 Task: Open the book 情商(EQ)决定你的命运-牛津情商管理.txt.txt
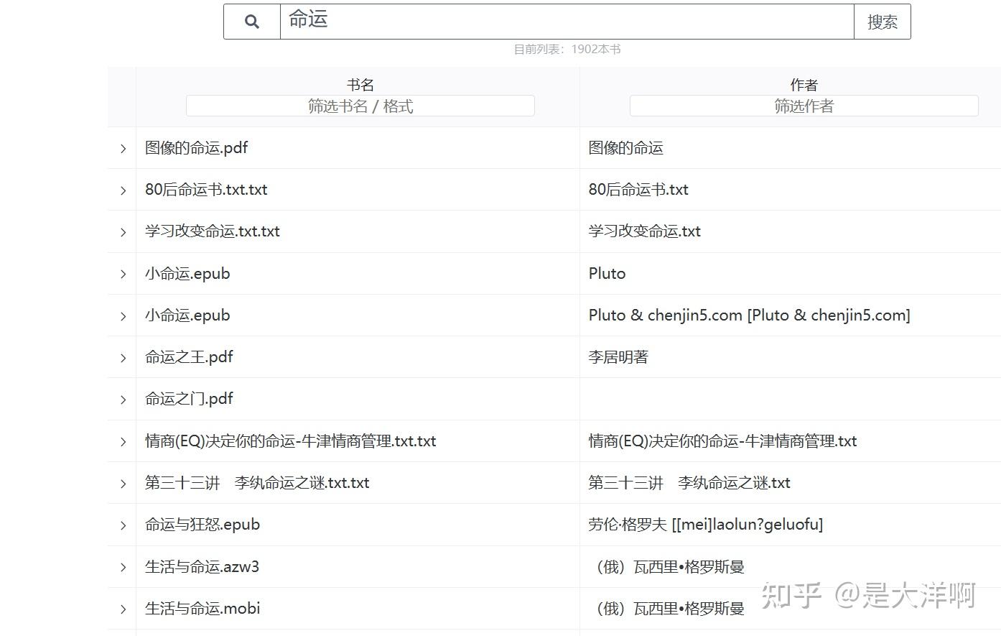point(289,441)
